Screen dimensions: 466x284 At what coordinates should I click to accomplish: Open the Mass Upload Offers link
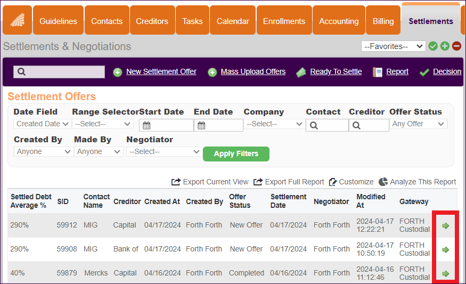pyautogui.click(x=253, y=72)
